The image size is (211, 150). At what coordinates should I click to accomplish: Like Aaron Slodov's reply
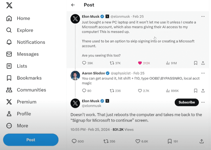point(140,91)
